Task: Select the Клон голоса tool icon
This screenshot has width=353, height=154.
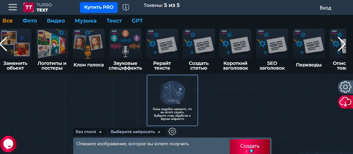Action: pos(88,44)
